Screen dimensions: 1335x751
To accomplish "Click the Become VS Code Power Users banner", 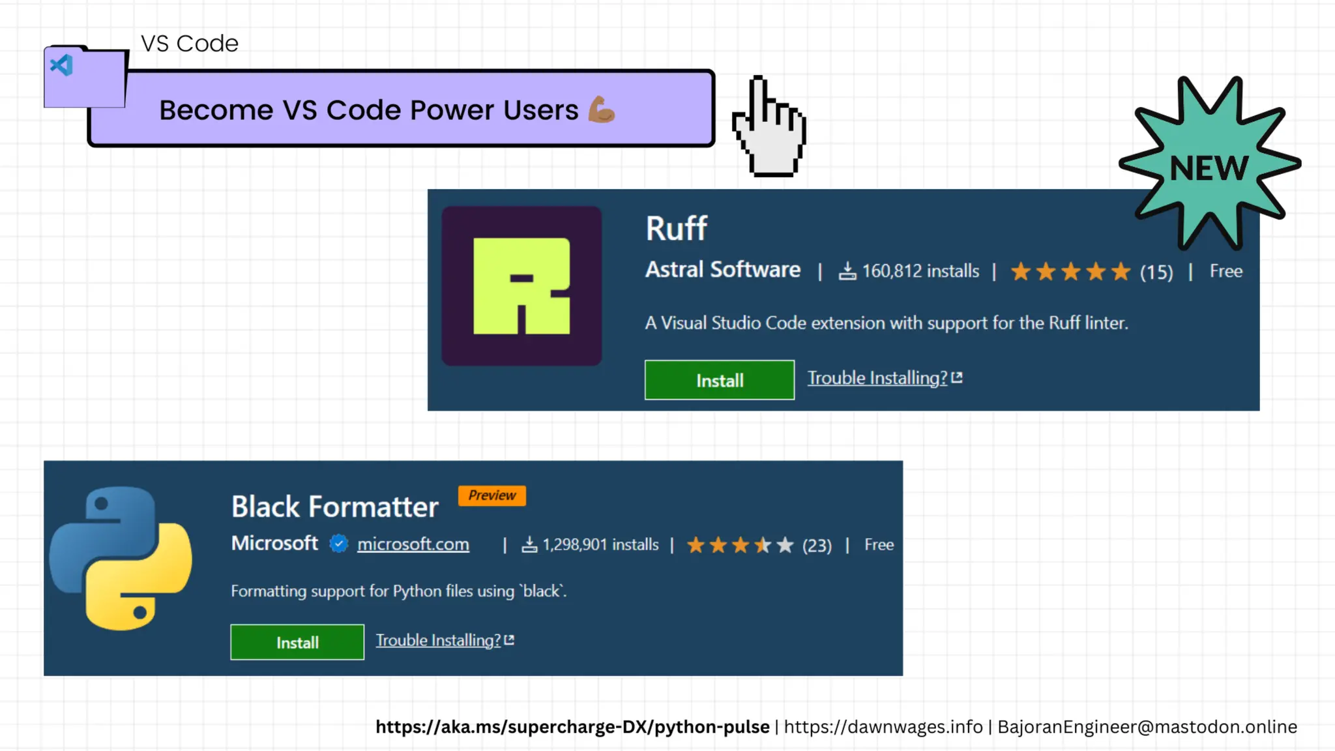I will (401, 108).
